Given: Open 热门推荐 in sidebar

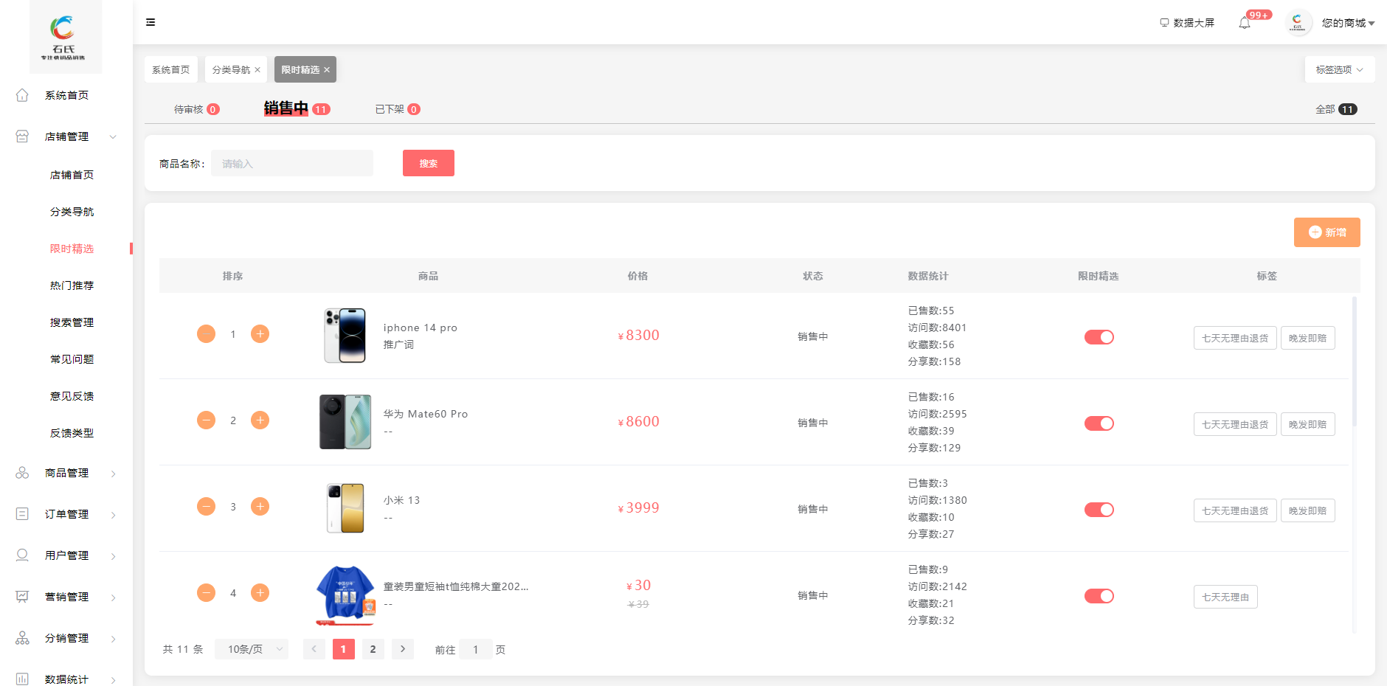Looking at the screenshot, I should pyautogui.click(x=72, y=285).
